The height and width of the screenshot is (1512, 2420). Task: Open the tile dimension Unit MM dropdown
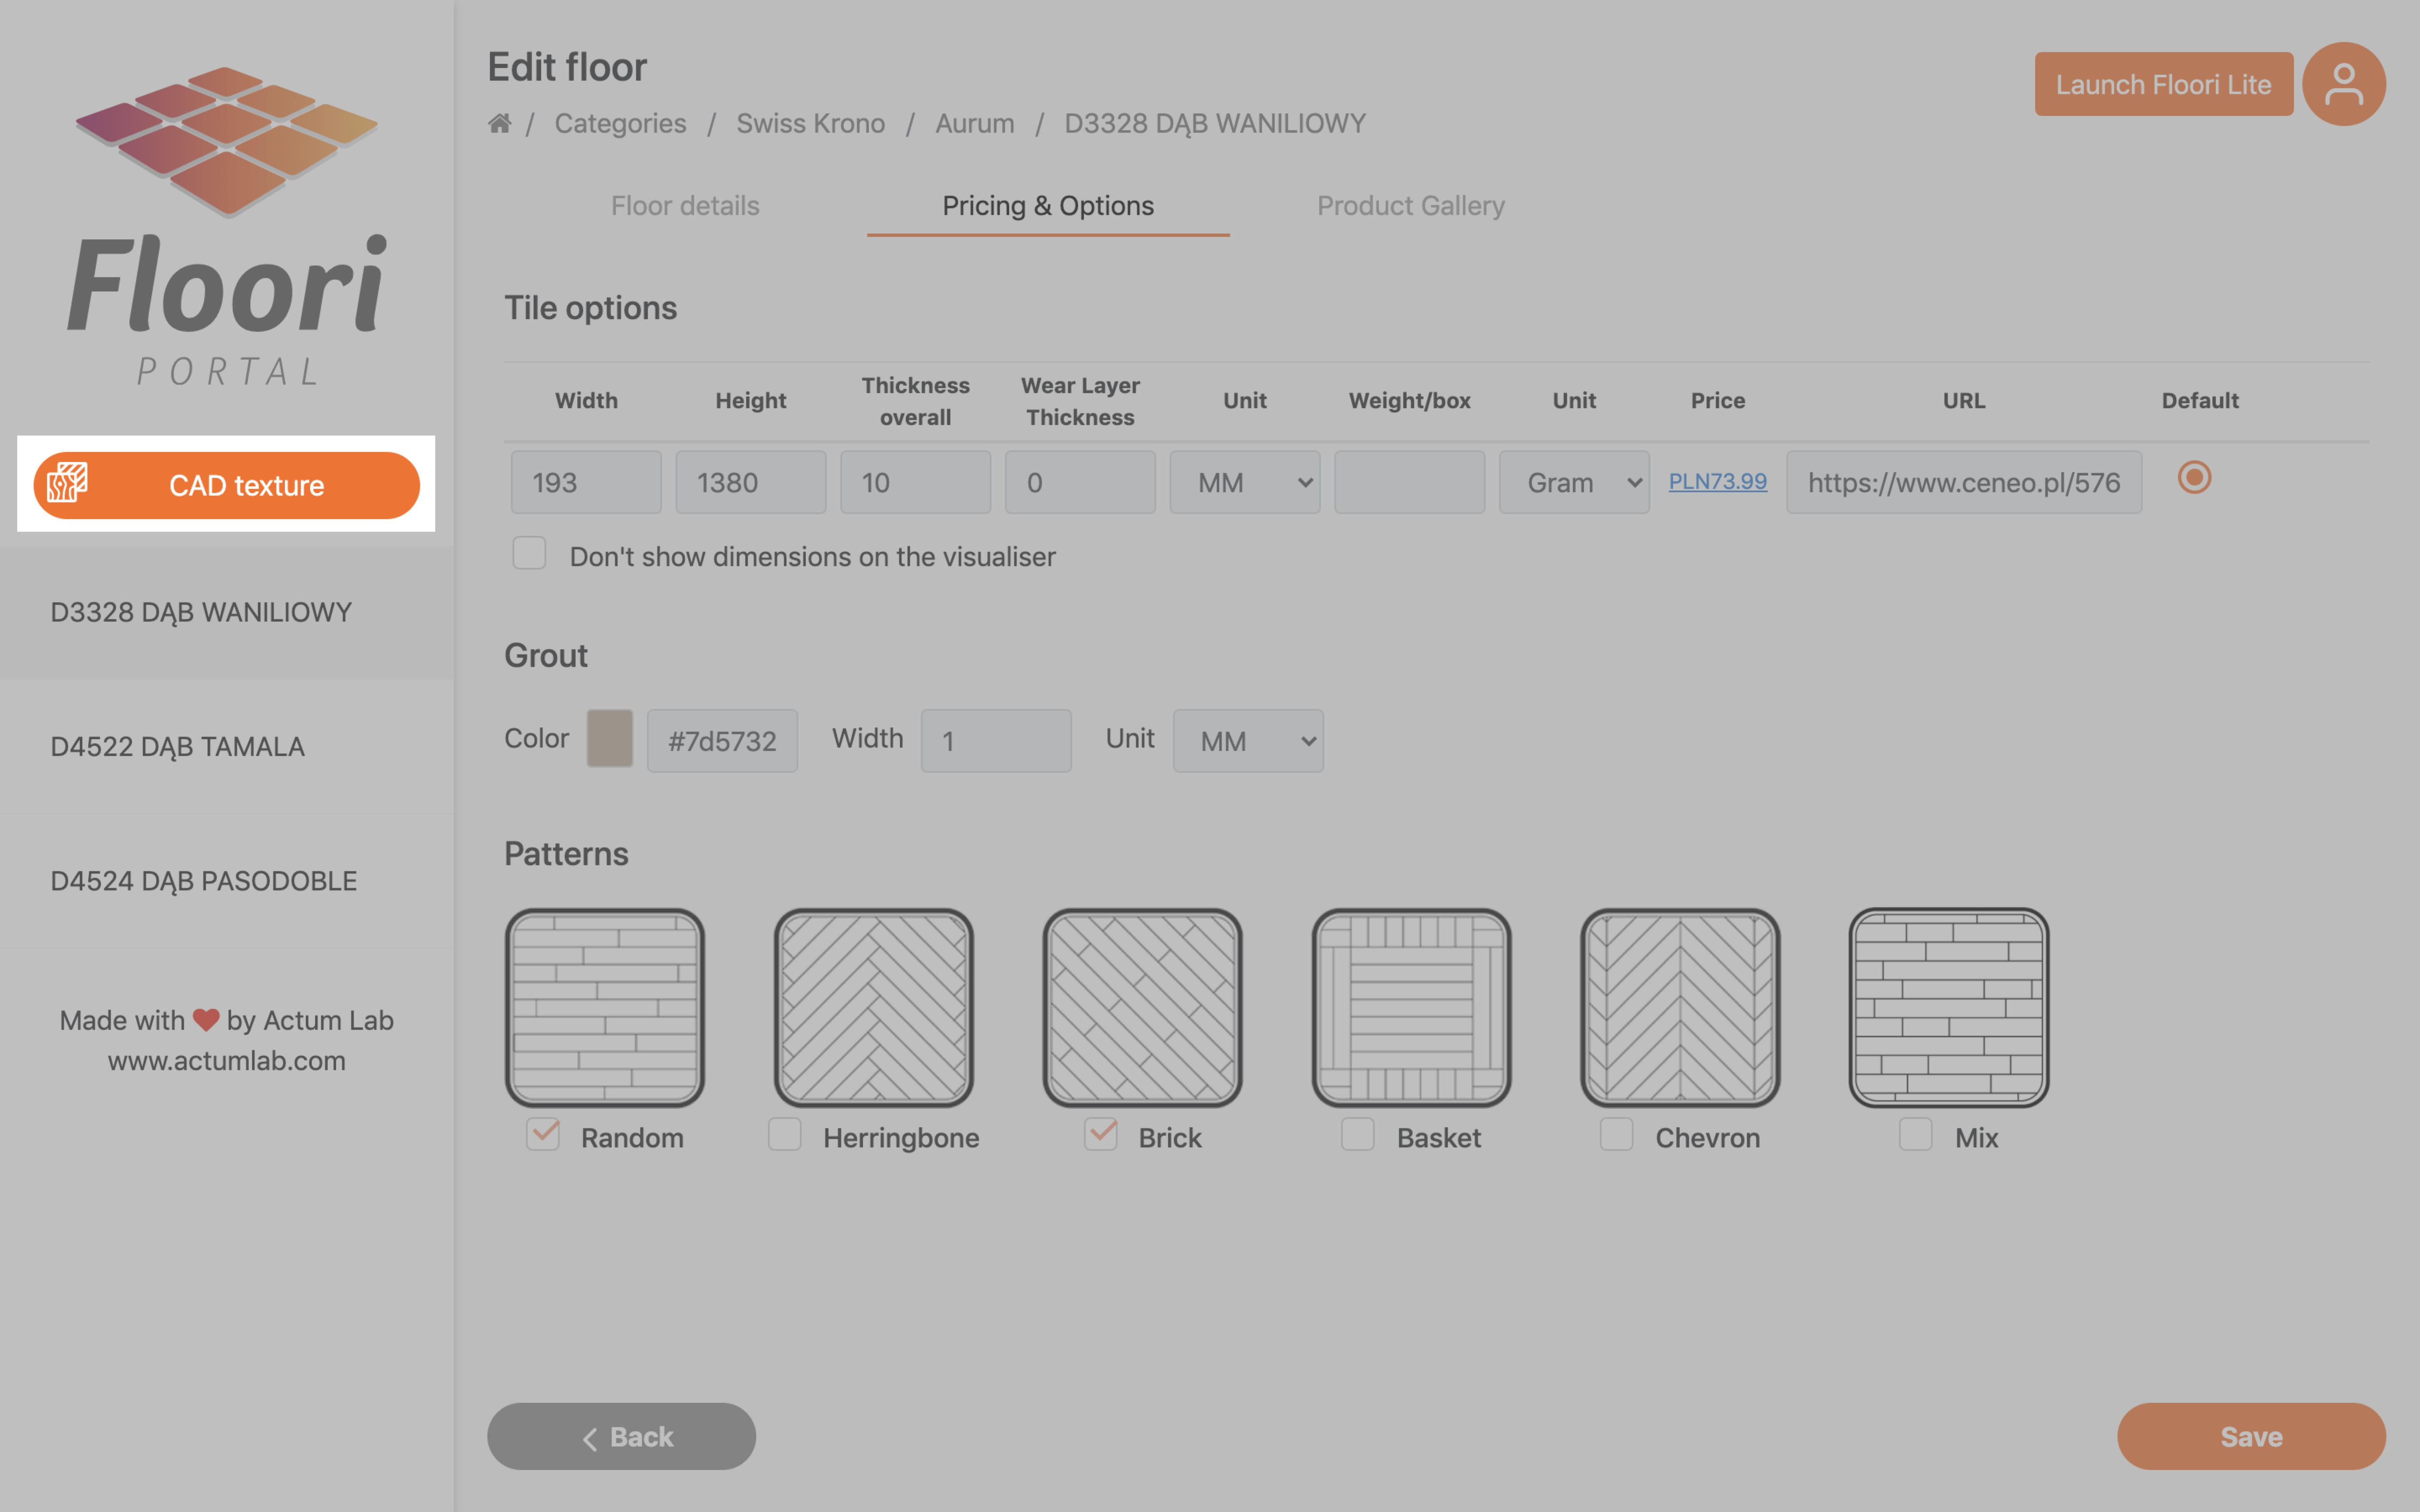tap(1245, 482)
